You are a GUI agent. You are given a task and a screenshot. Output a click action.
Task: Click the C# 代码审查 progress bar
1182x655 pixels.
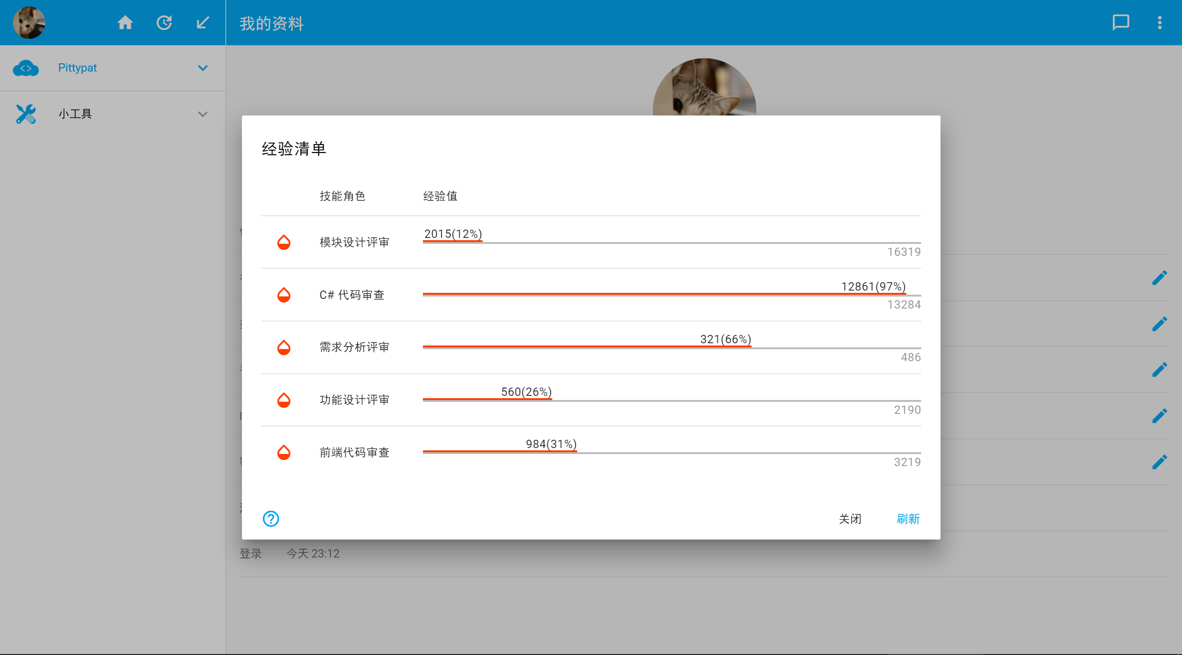click(672, 294)
